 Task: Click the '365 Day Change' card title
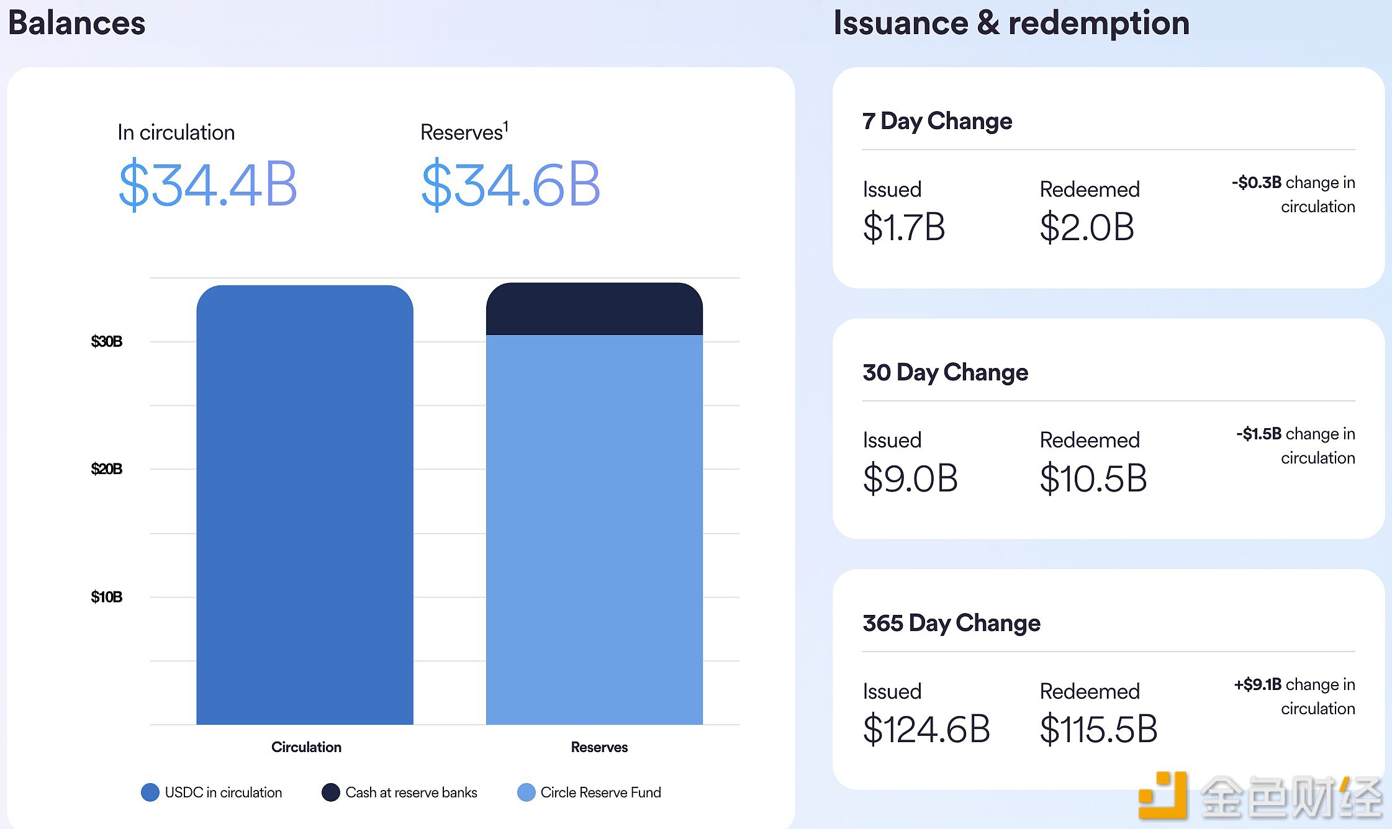(952, 623)
